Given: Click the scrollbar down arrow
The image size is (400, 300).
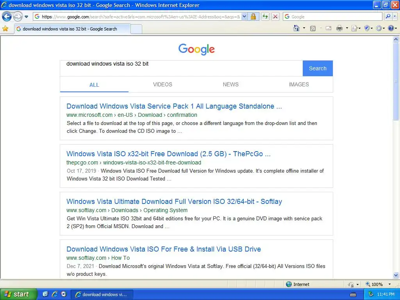Looking at the screenshot, I should 396,275.
